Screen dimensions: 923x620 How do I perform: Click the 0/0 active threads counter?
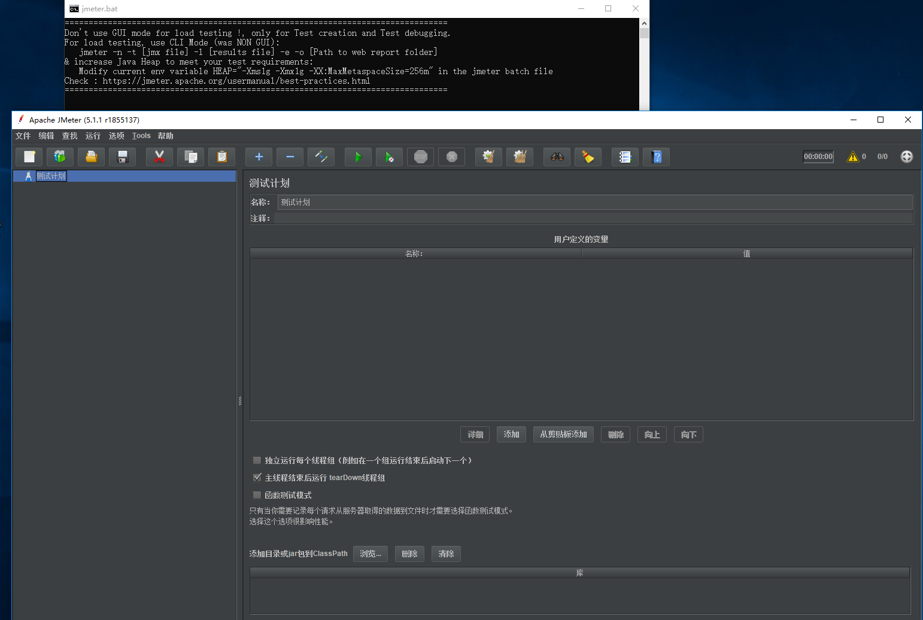click(882, 157)
